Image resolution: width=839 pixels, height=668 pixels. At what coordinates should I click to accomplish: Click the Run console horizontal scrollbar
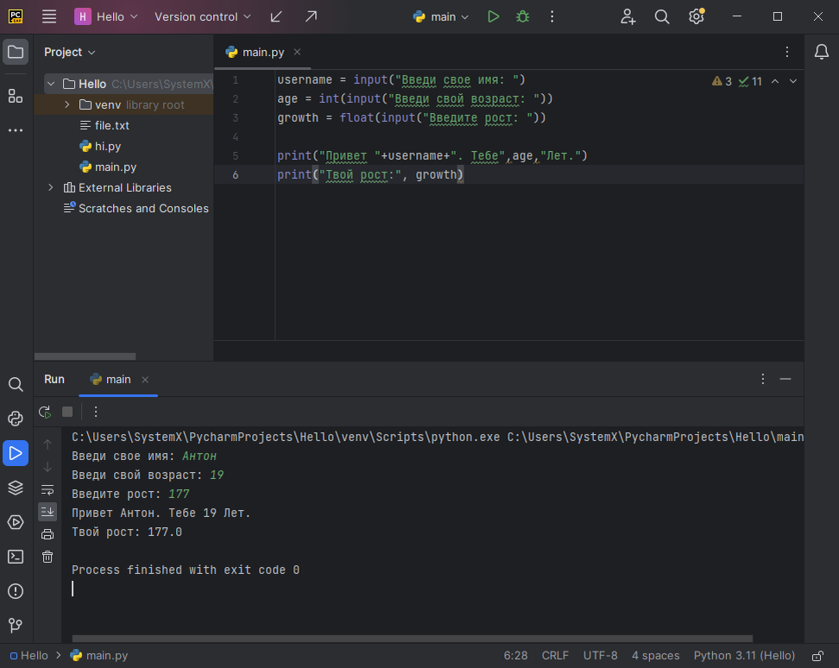point(413,639)
